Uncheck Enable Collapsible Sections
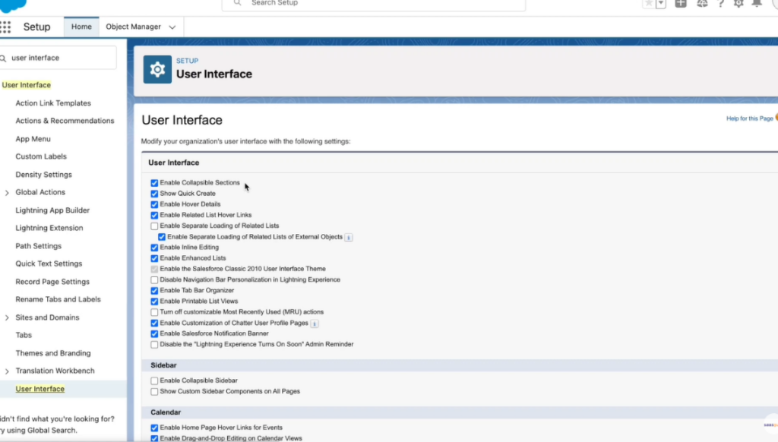The width and height of the screenshot is (778, 442). (x=154, y=183)
